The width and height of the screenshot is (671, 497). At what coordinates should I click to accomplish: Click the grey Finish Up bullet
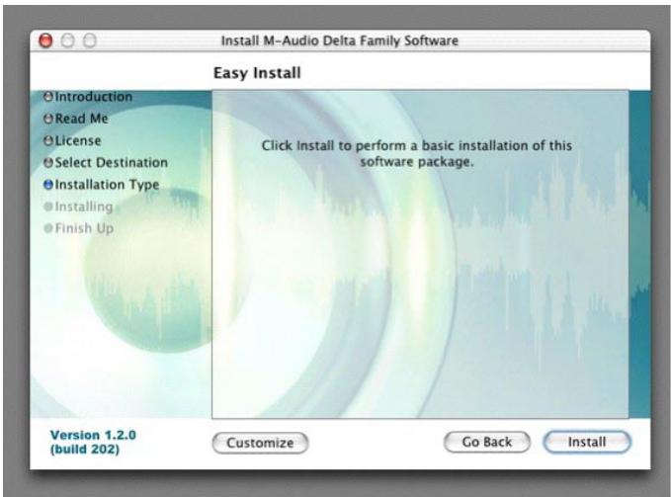(48, 228)
